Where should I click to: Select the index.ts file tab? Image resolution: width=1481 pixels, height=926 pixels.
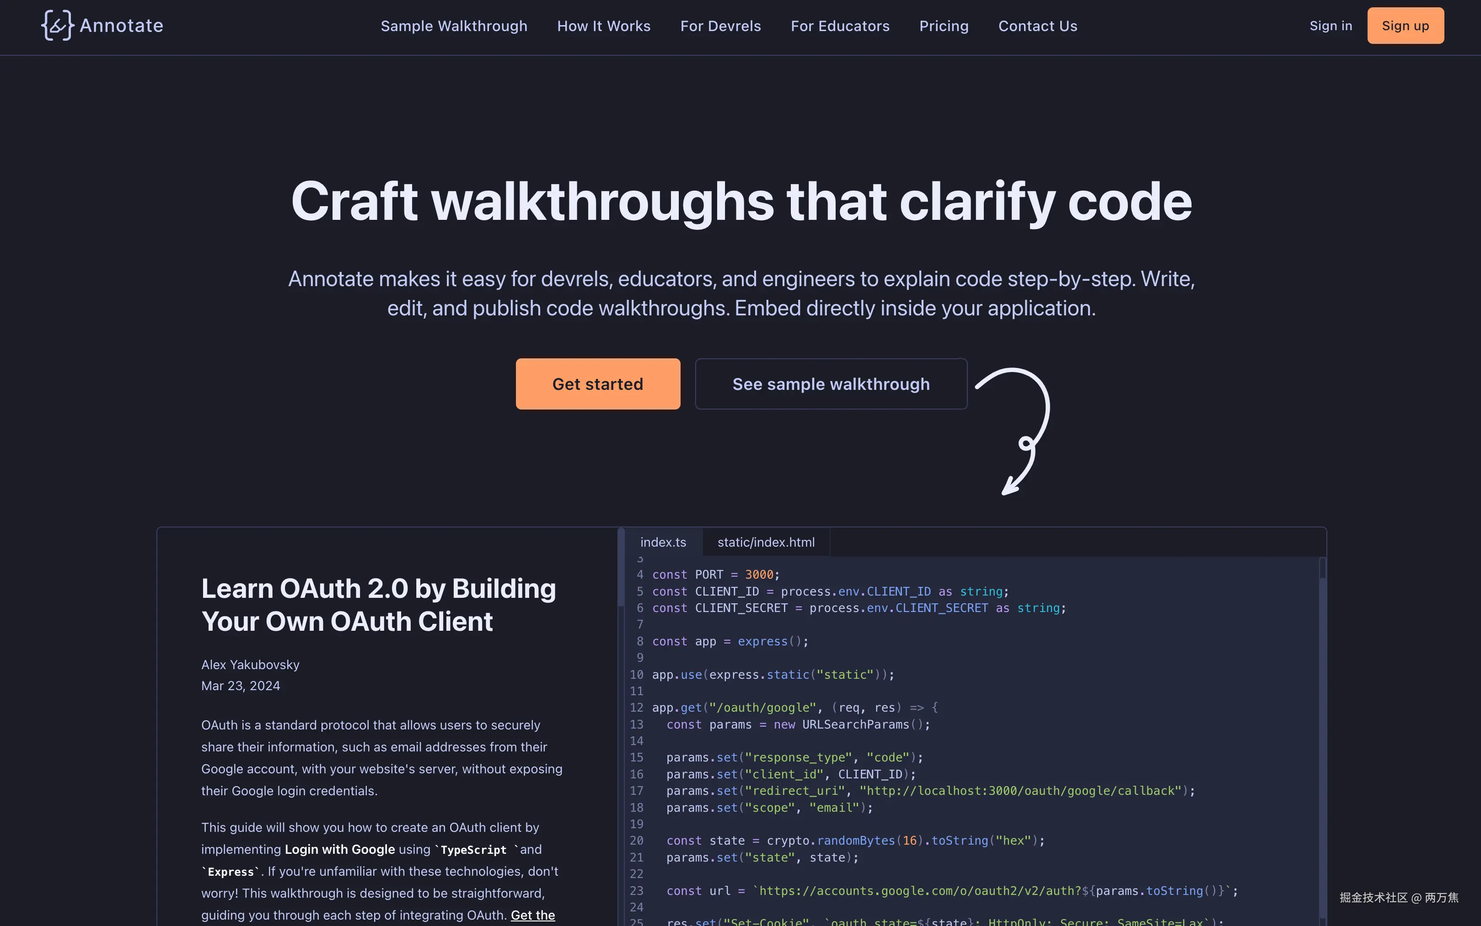pos(663,542)
